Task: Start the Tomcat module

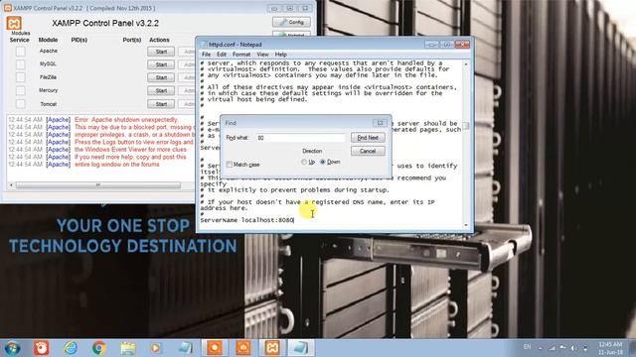Action: click(161, 104)
